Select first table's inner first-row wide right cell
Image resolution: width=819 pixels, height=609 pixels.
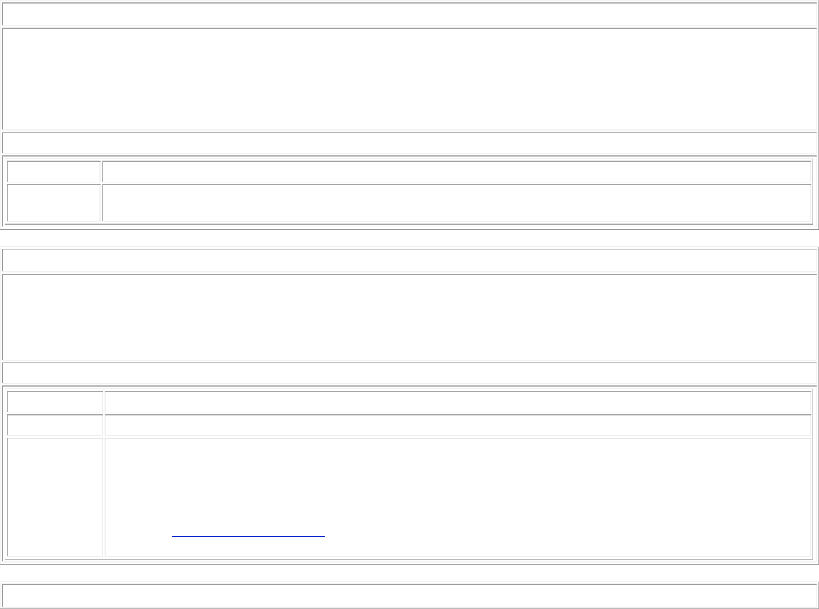pos(457,171)
